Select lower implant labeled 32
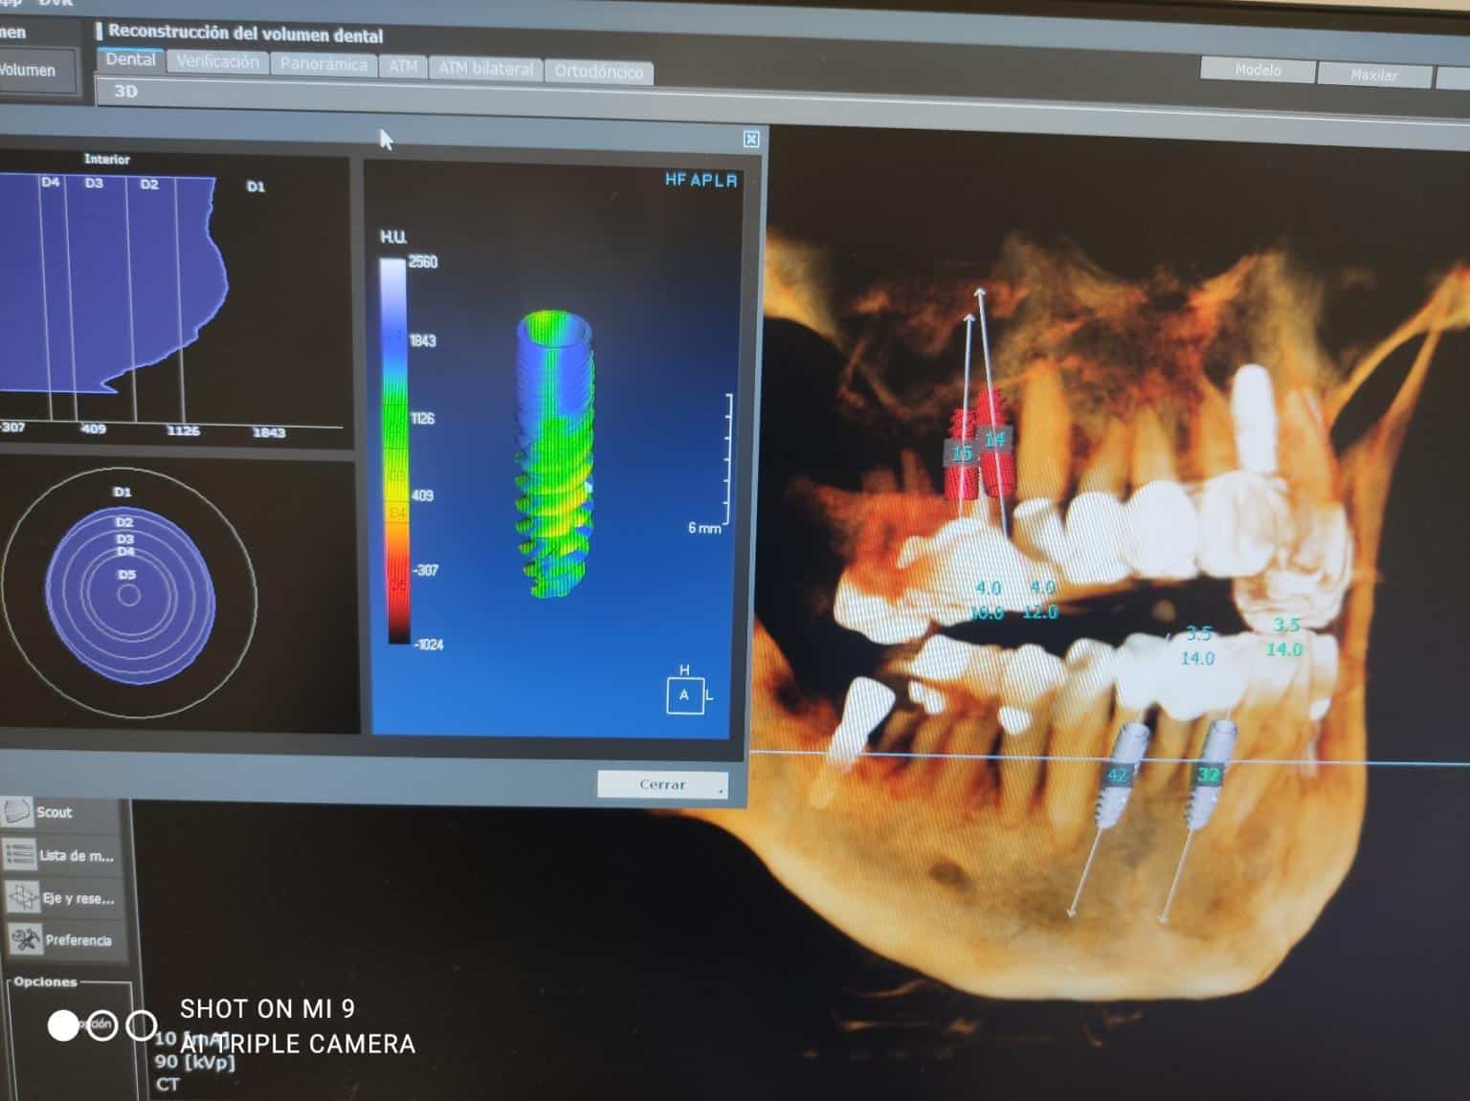This screenshot has width=1470, height=1101. [x=1208, y=774]
